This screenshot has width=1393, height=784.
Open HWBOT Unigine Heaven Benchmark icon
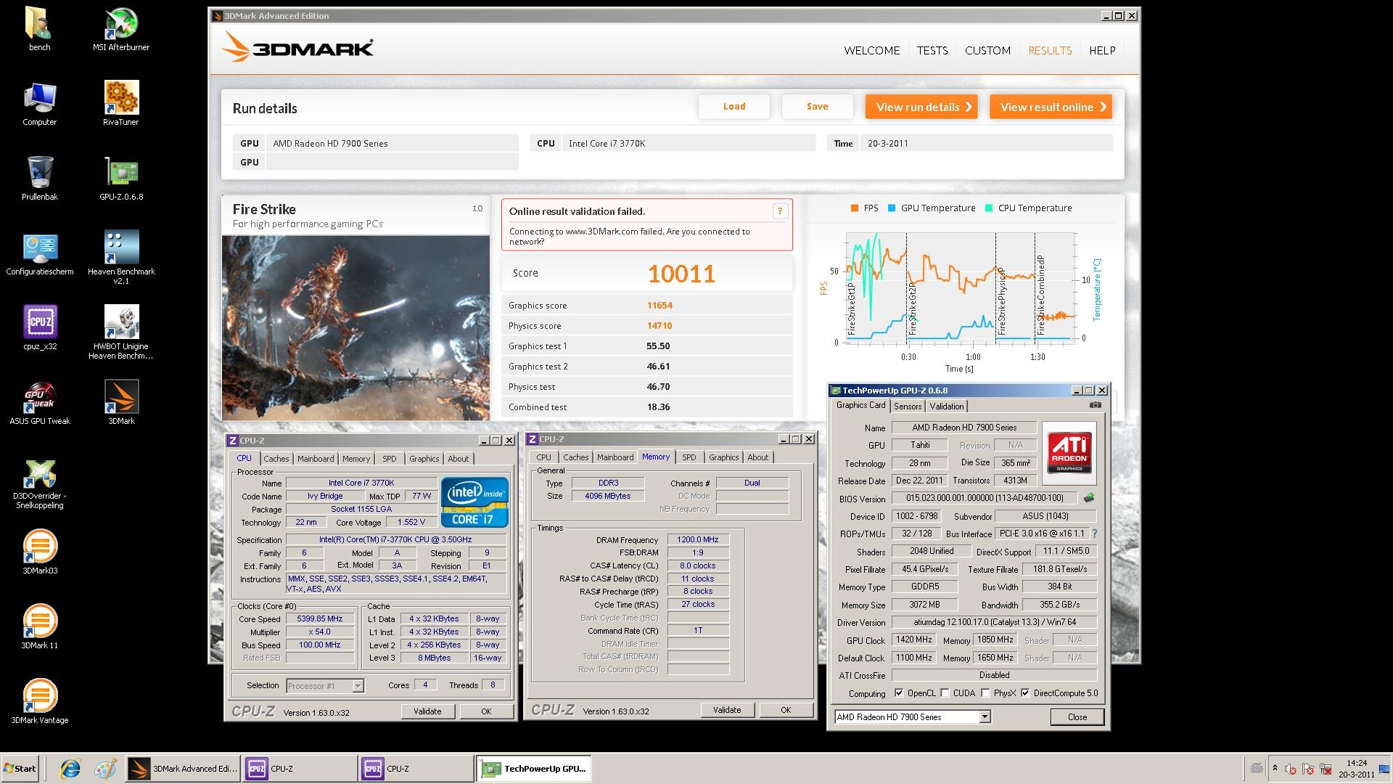point(121,332)
